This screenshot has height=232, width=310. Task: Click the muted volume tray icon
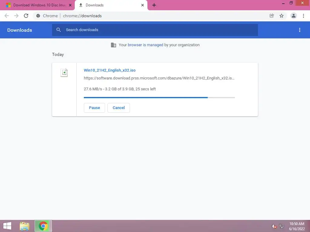[x=274, y=226]
